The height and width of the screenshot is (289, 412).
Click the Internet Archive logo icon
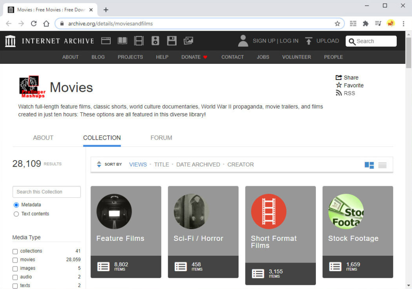pos(10,41)
